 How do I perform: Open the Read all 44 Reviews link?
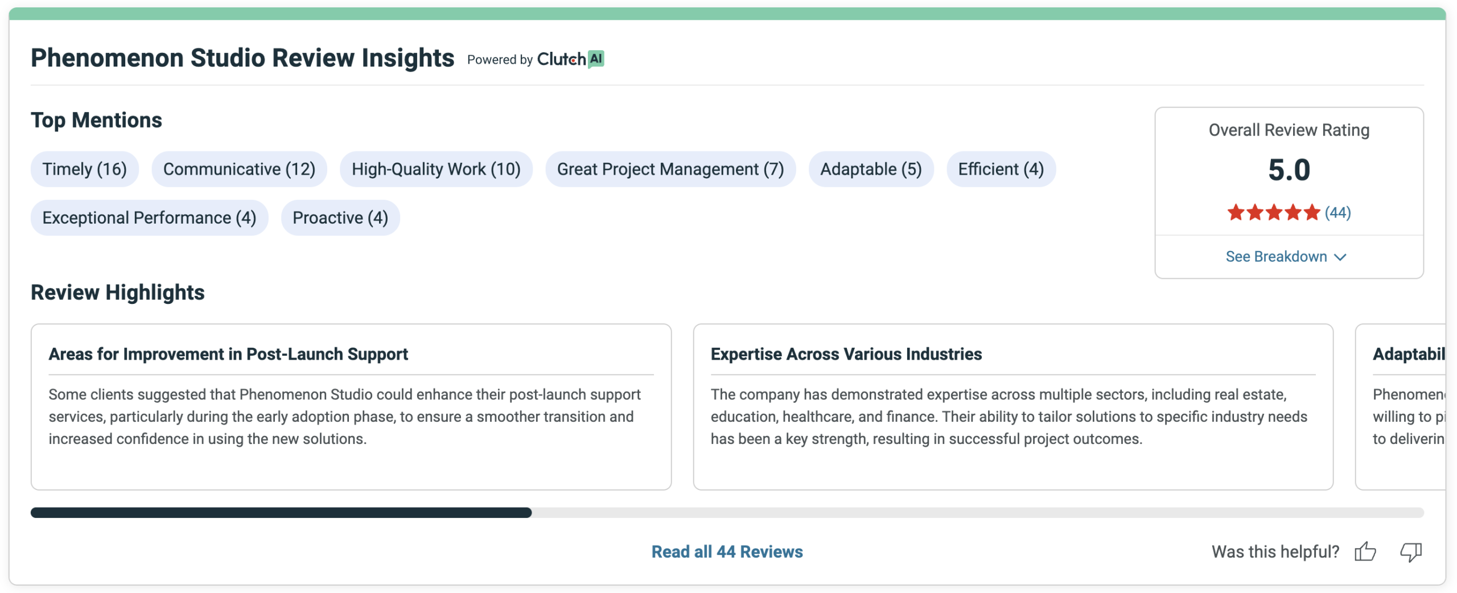tap(727, 551)
